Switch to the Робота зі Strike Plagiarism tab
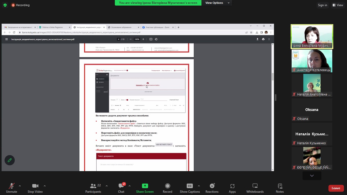The height and width of the screenshot is (195, 347). (x=54, y=27)
